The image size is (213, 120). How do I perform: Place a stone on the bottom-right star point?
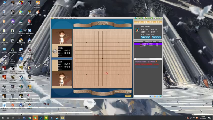point(118,74)
